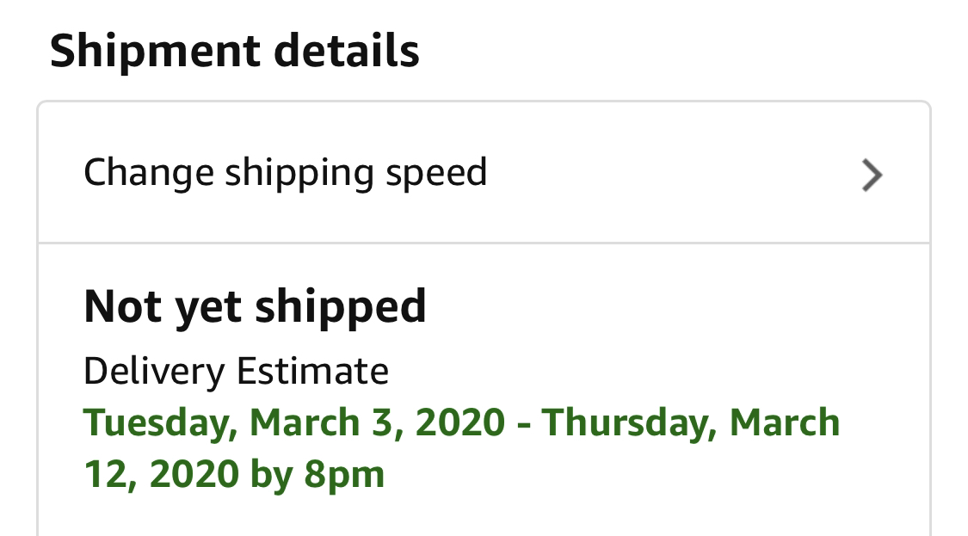Click the Not yet shipped status heading
This screenshot has width=968, height=536.
[x=255, y=307]
